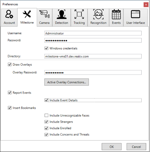The width and height of the screenshot is (150, 152).
Task: Select the Milestone wrench-and-screwdriver icon
Action: (27, 14)
